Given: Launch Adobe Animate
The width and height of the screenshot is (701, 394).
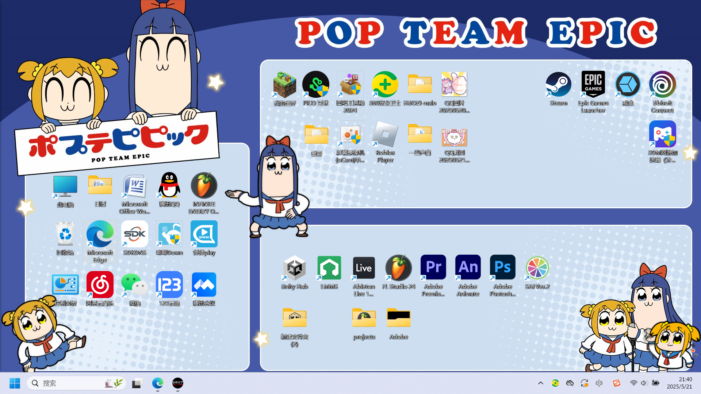Looking at the screenshot, I should point(468,276).
